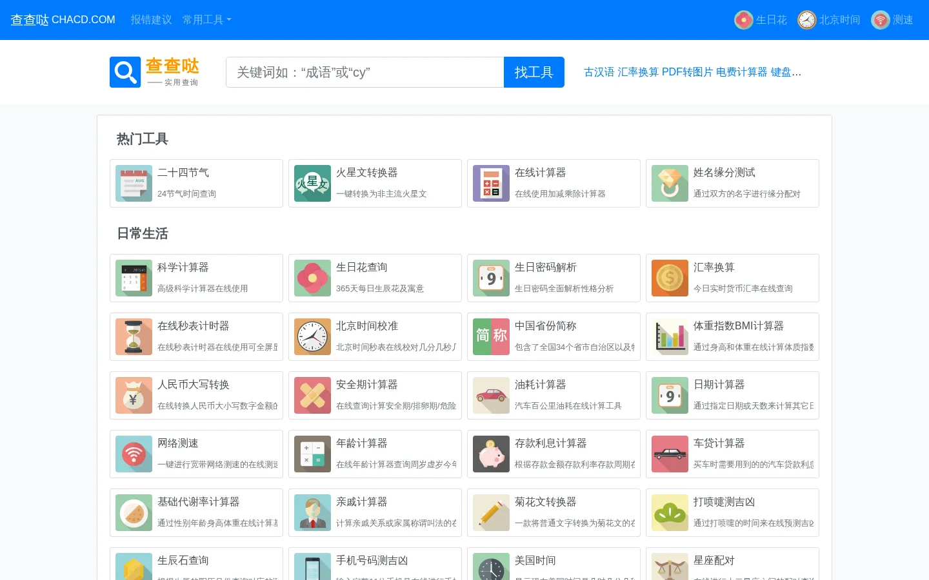Viewport: 929px width, 580px height.
Task: Open 北京时间 in the top navigation
Action: [829, 20]
